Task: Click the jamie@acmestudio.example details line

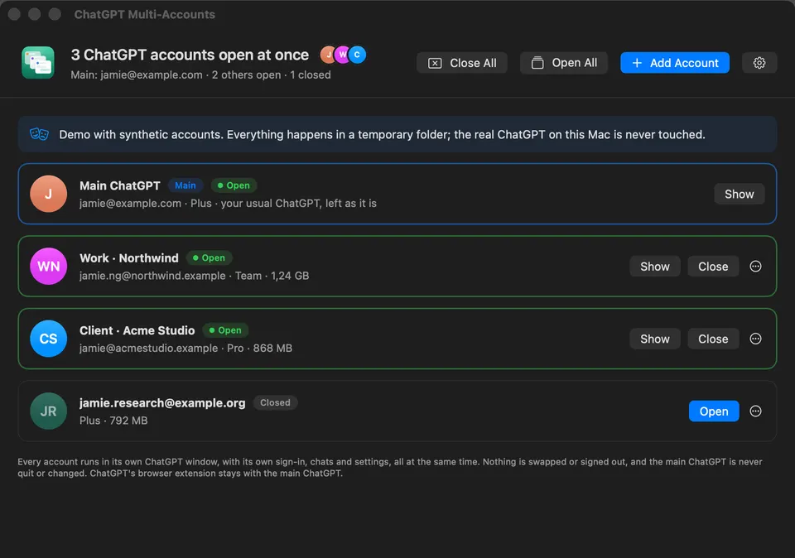Action: tap(185, 349)
